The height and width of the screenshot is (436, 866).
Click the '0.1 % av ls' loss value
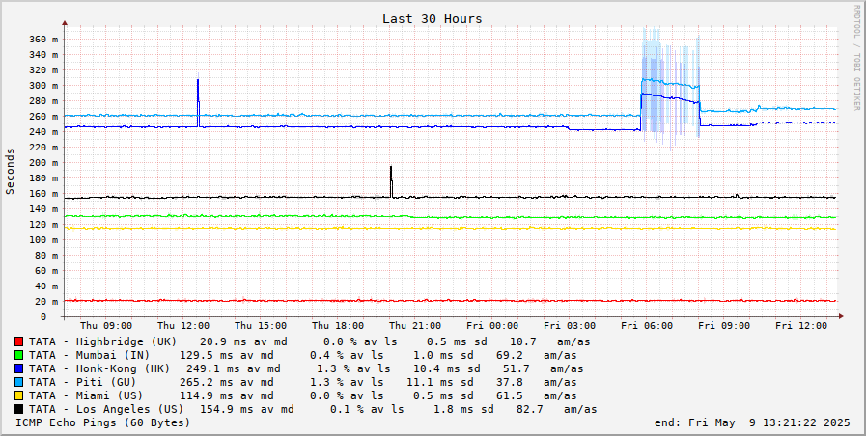(367, 410)
